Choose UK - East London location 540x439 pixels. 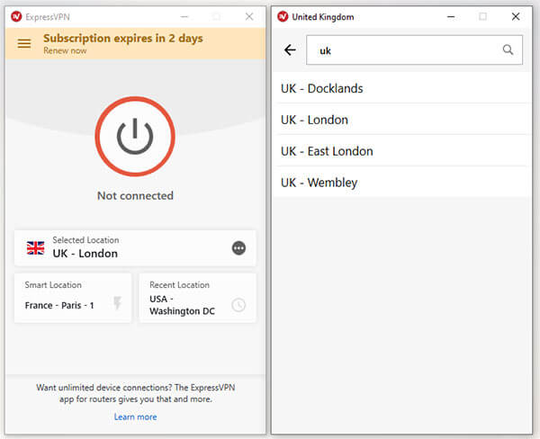pos(401,151)
